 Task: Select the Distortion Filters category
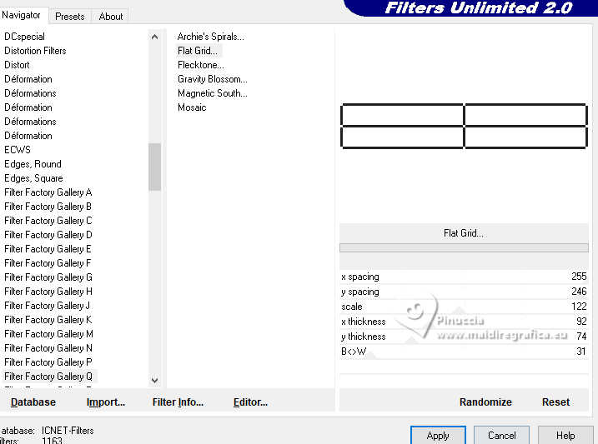click(35, 51)
